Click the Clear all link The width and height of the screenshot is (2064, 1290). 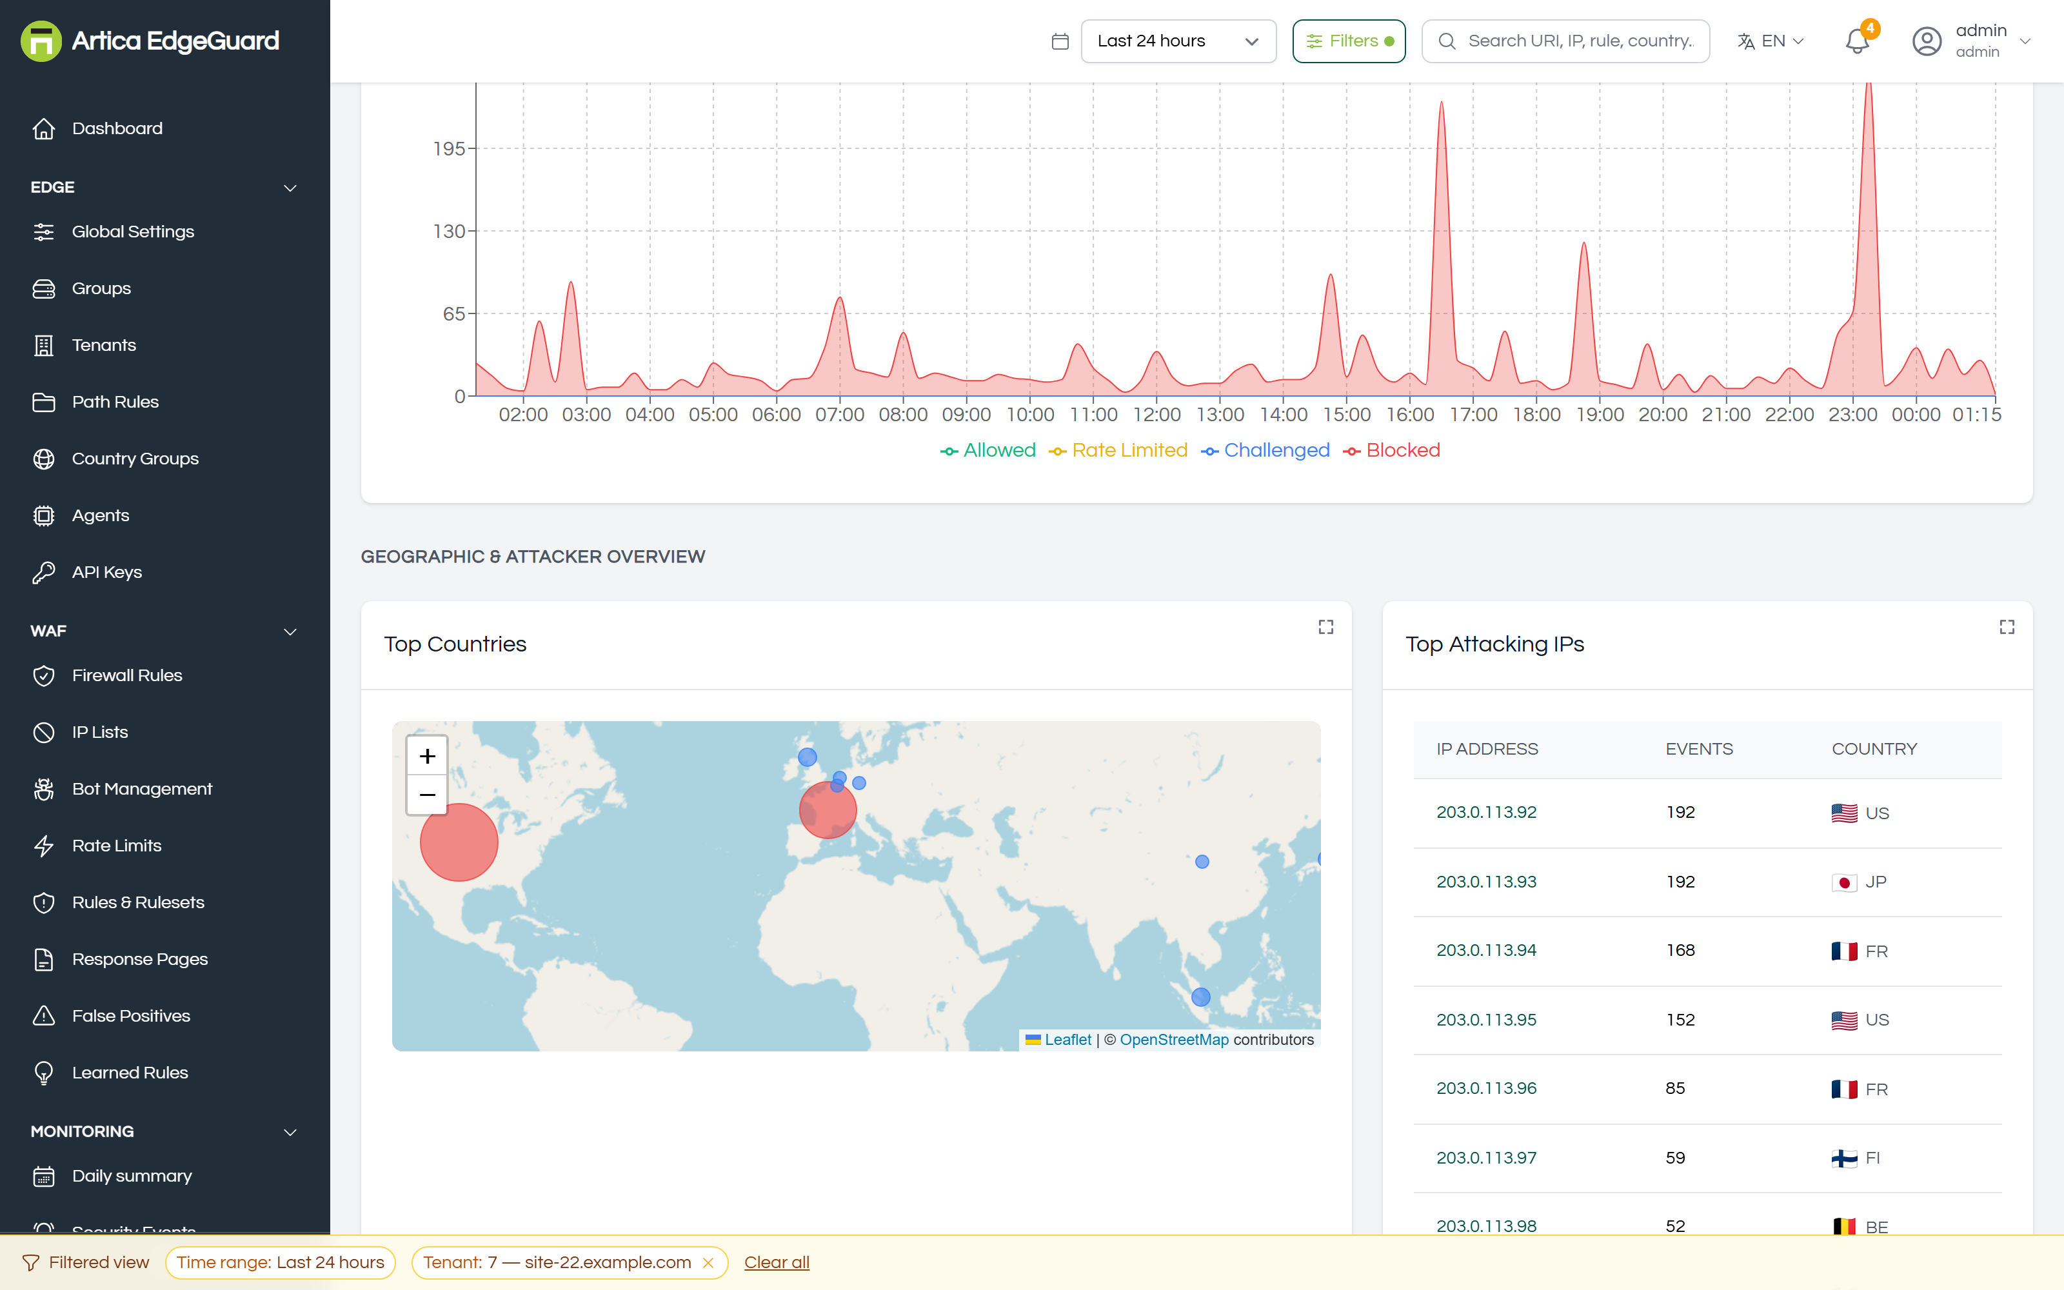click(776, 1263)
